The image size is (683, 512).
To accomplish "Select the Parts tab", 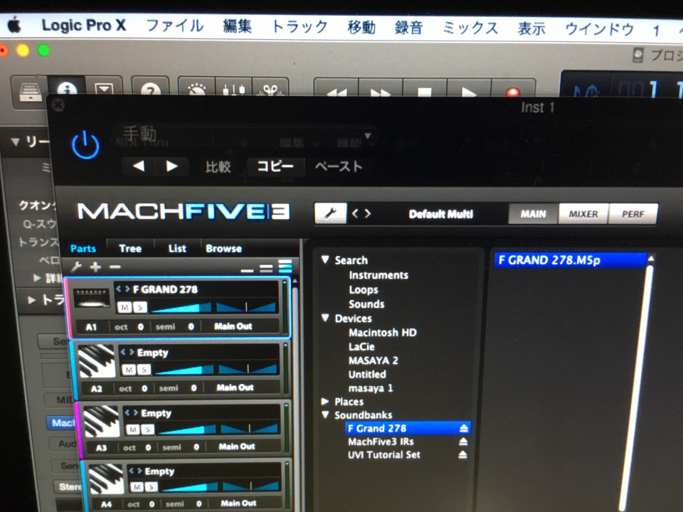I will point(83,248).
